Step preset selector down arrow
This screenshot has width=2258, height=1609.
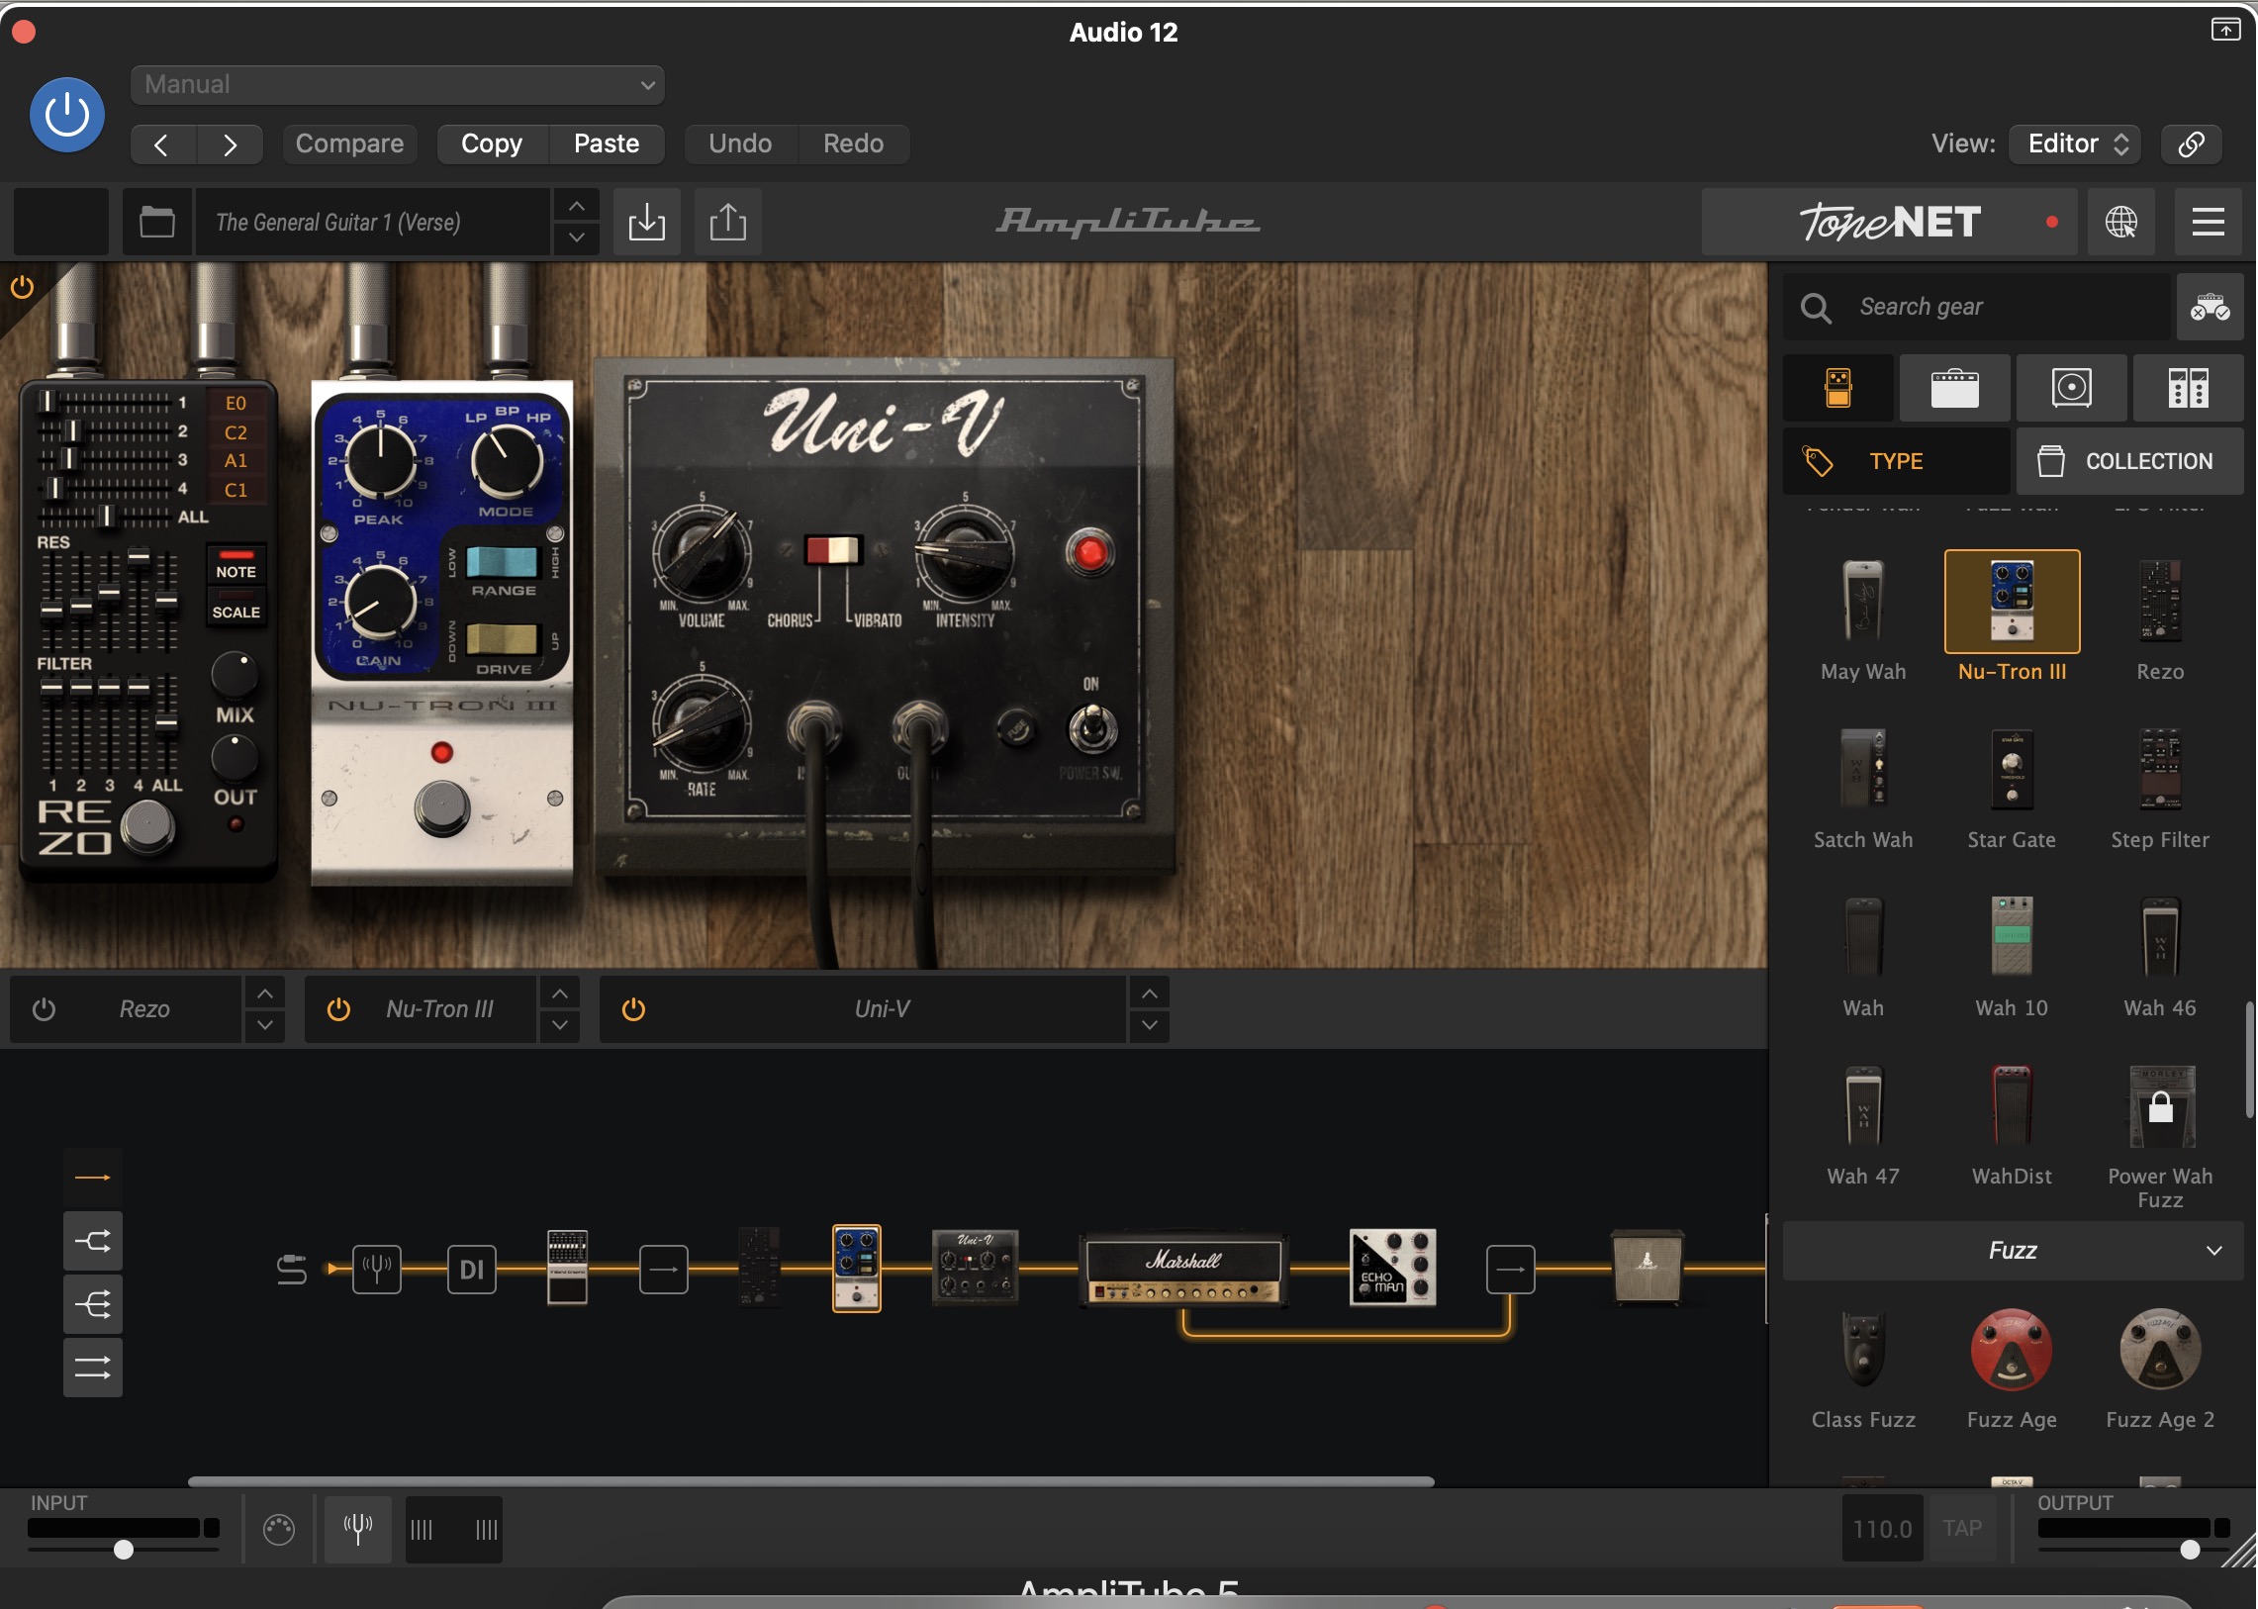coord(576,238)
